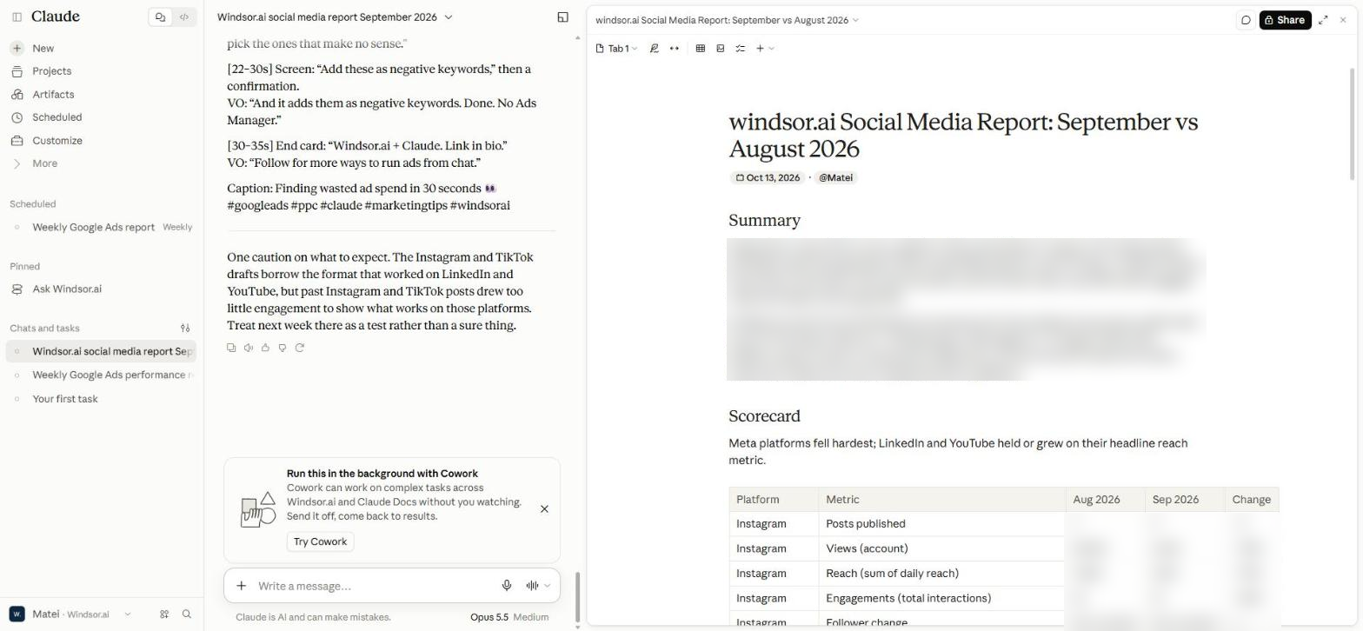Open the Tab 1 menu

tap(617, 49)
